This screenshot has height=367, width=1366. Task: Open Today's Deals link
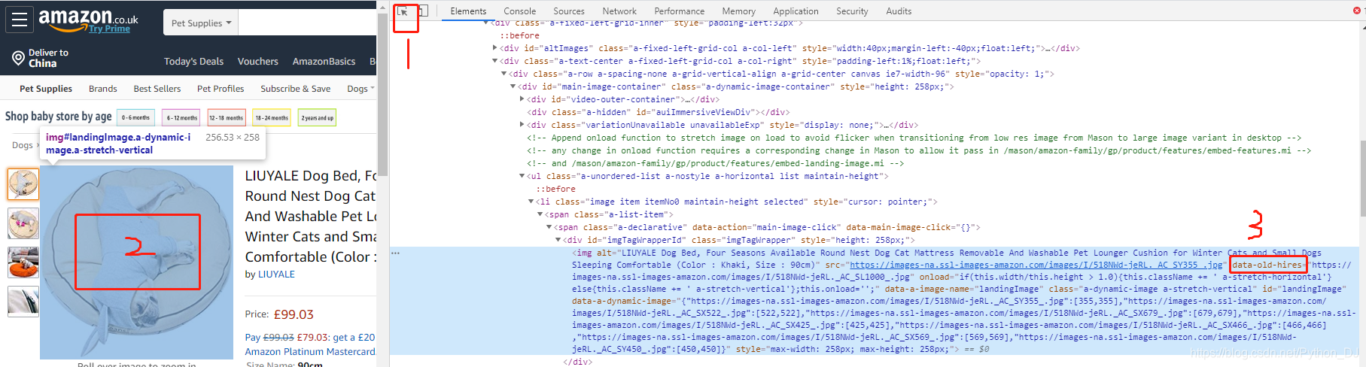point(193,62)
